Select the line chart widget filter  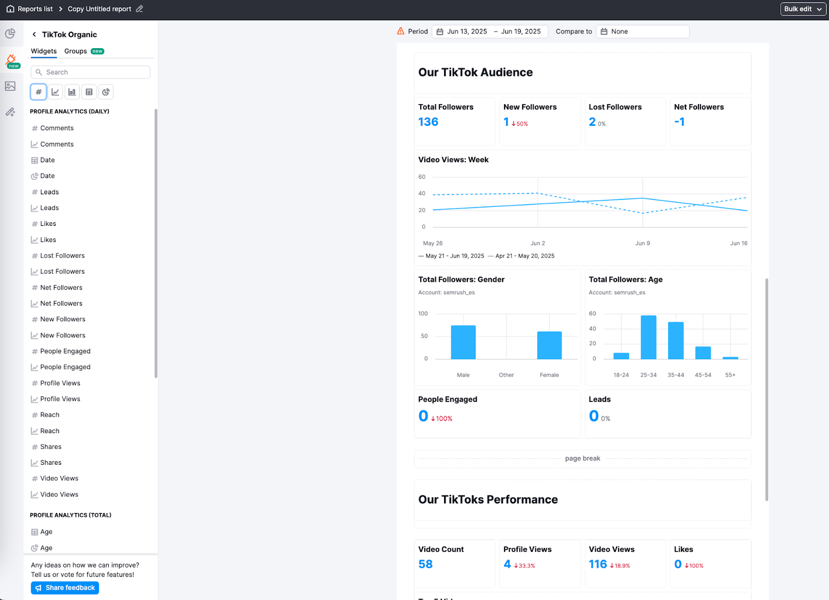coord(55,92)
